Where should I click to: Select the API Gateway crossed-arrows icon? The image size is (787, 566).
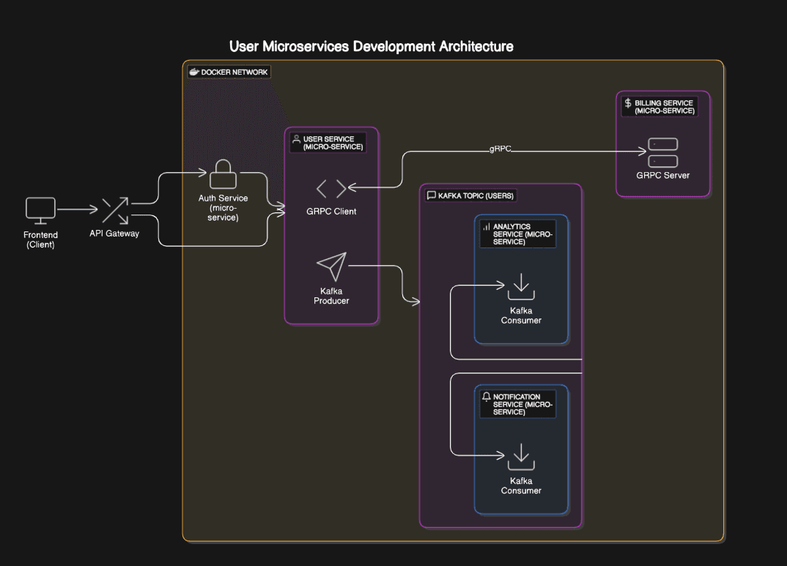(115, 211)
